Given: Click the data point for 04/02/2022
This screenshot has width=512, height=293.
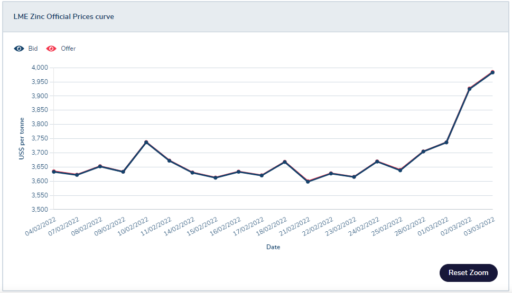Looking at the screenshot, I should pyautogui.click(x=54, y=172).
